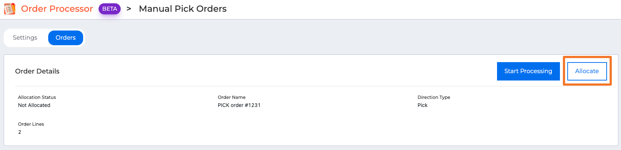The height and width of the screenshot is (150, 621).
Task: Click the orange highlight frame around Allocate
Action: click(587, 57)
